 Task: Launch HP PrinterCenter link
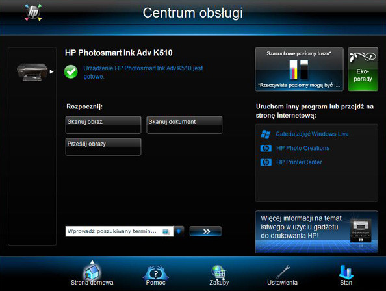[x=299, y=162]
